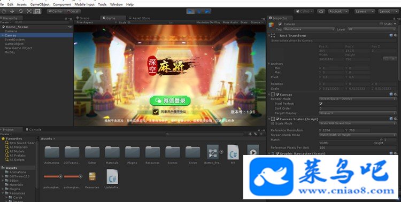Select EventSystem in the Hierarchy
Viewport: 401px width, 202px height.
click(14, 40)
